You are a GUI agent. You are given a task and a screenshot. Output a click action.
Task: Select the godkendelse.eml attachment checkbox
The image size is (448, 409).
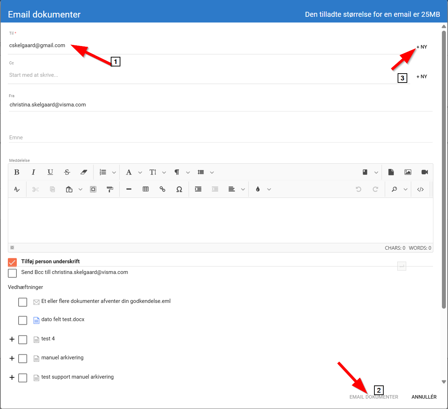pyautogui.click(x=23, y=302)
